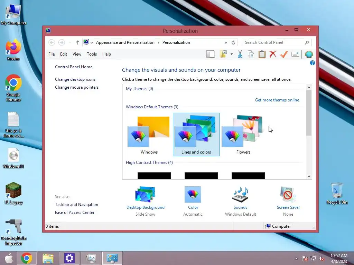354x265 pixels.
Task: Click the Paste clipboard toolbar icon
Action: (x=262, y=54)
